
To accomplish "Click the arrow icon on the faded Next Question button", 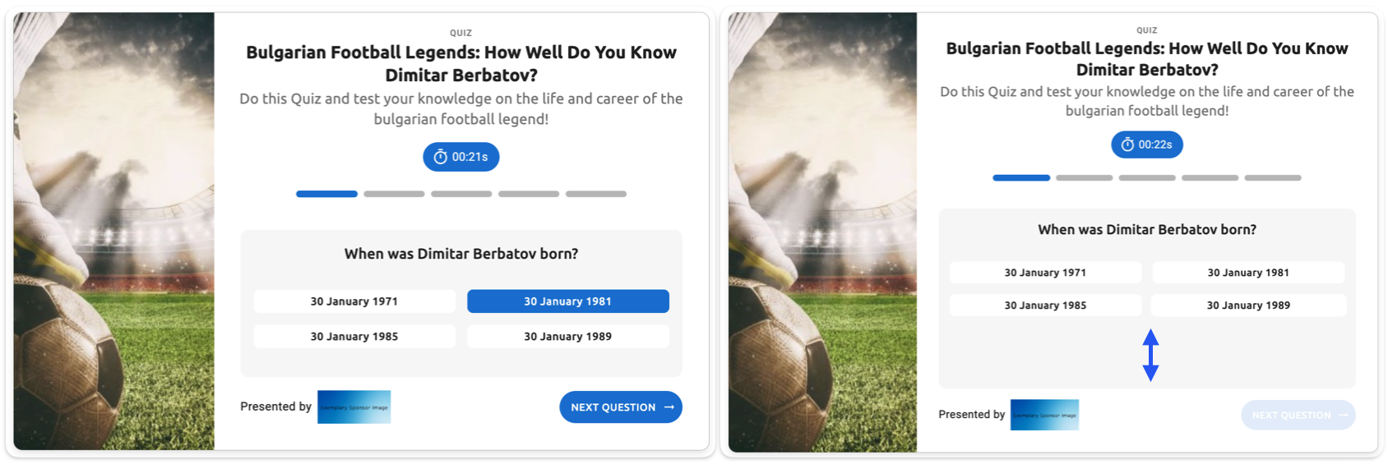I will point(1343,416).
